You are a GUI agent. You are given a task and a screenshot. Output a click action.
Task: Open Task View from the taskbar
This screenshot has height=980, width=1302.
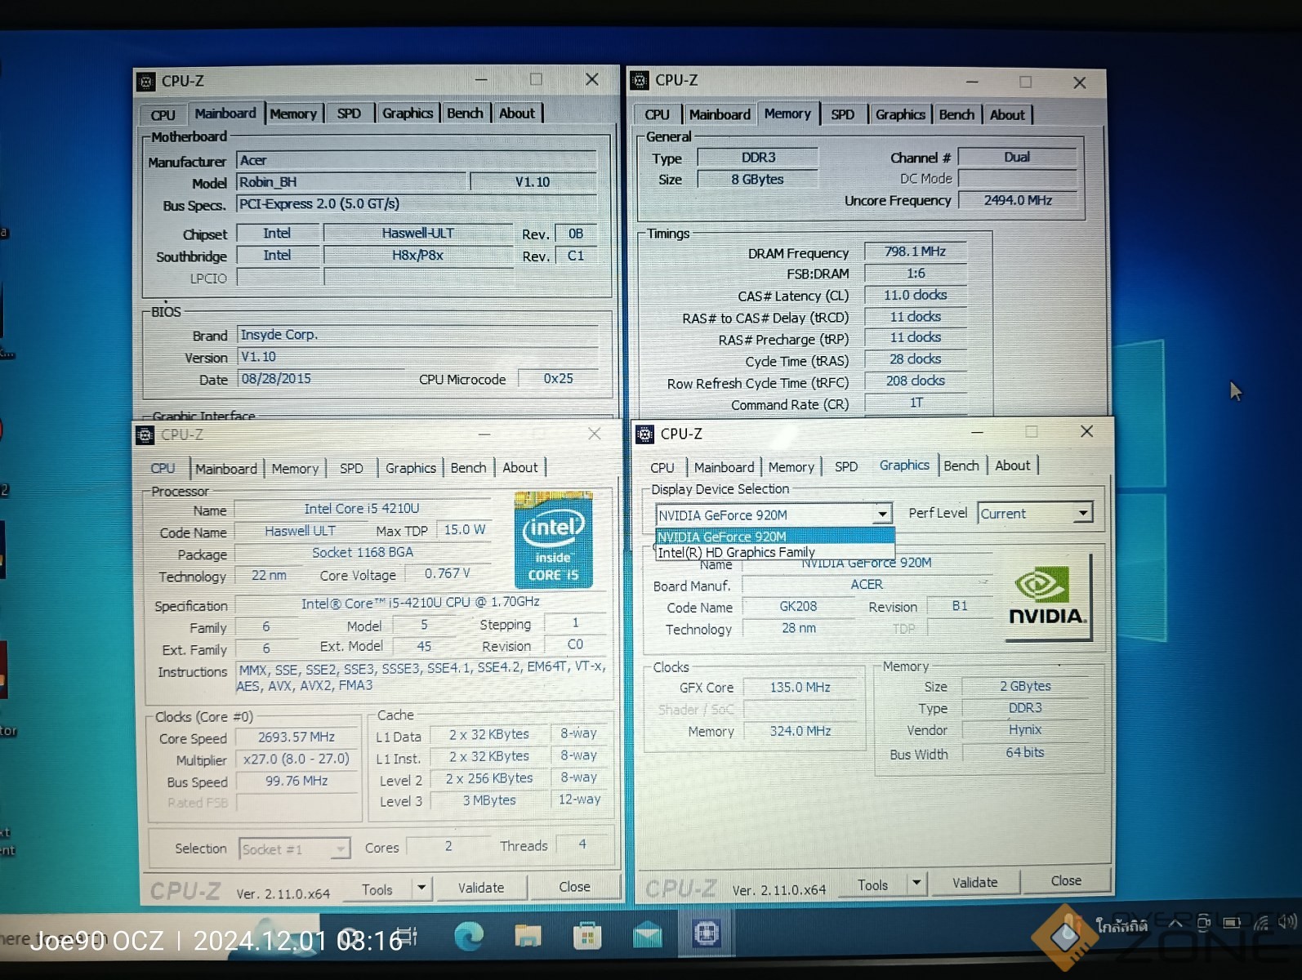[407, 937]
